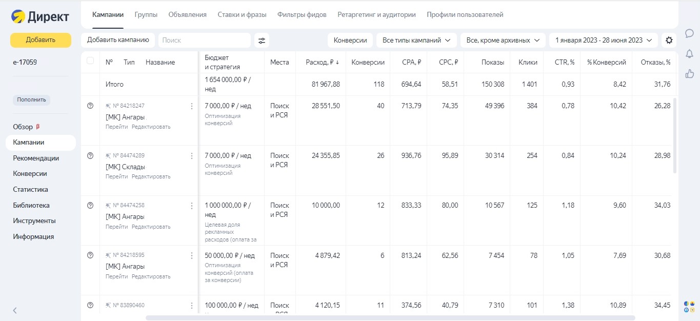Click the horizontal table scrollbar
The height and width of the screenshot is (321, 700).
[390, 318]
